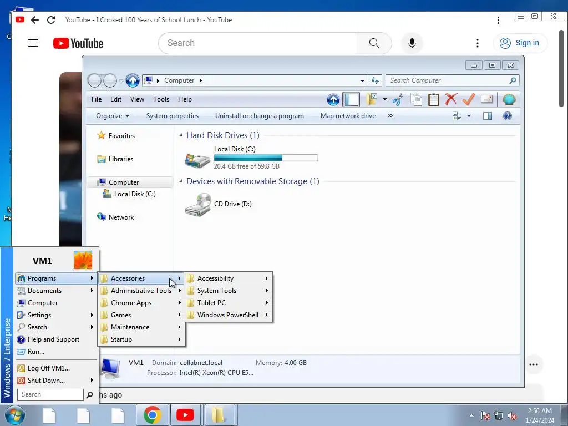Click the blue Help question mark icon

[x=507, y=116]
